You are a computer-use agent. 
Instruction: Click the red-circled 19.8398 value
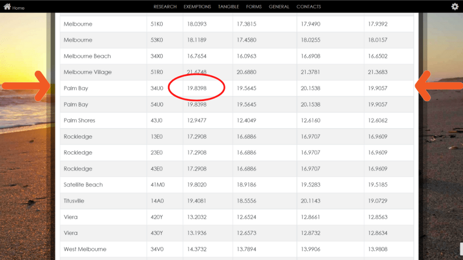(x=197, y=88)
